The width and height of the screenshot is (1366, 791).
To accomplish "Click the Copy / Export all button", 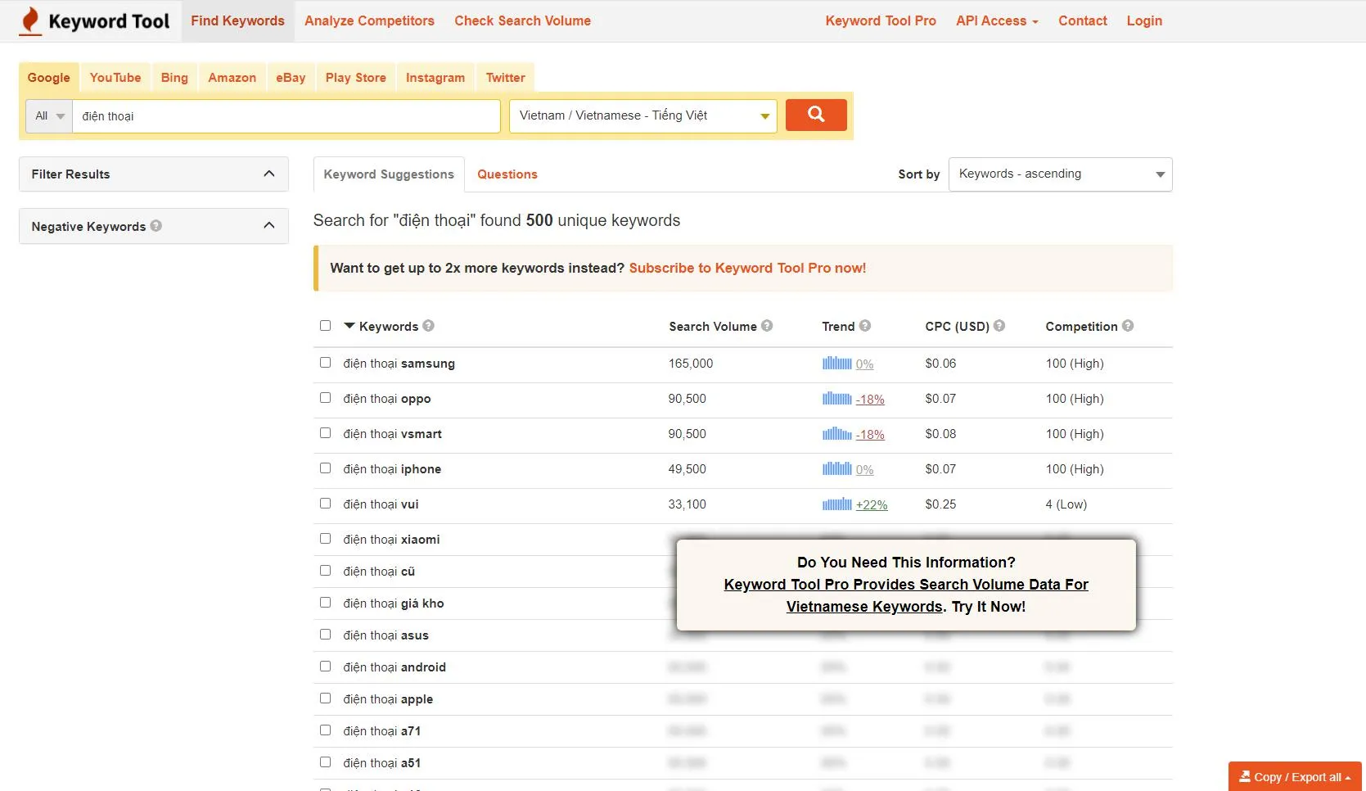I will coord(1294,777).
